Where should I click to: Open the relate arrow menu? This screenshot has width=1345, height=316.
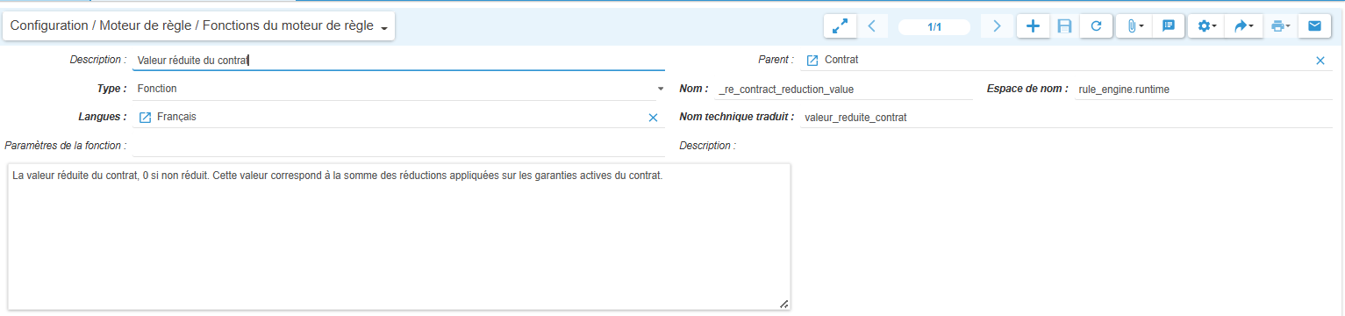coord(1243,26)
